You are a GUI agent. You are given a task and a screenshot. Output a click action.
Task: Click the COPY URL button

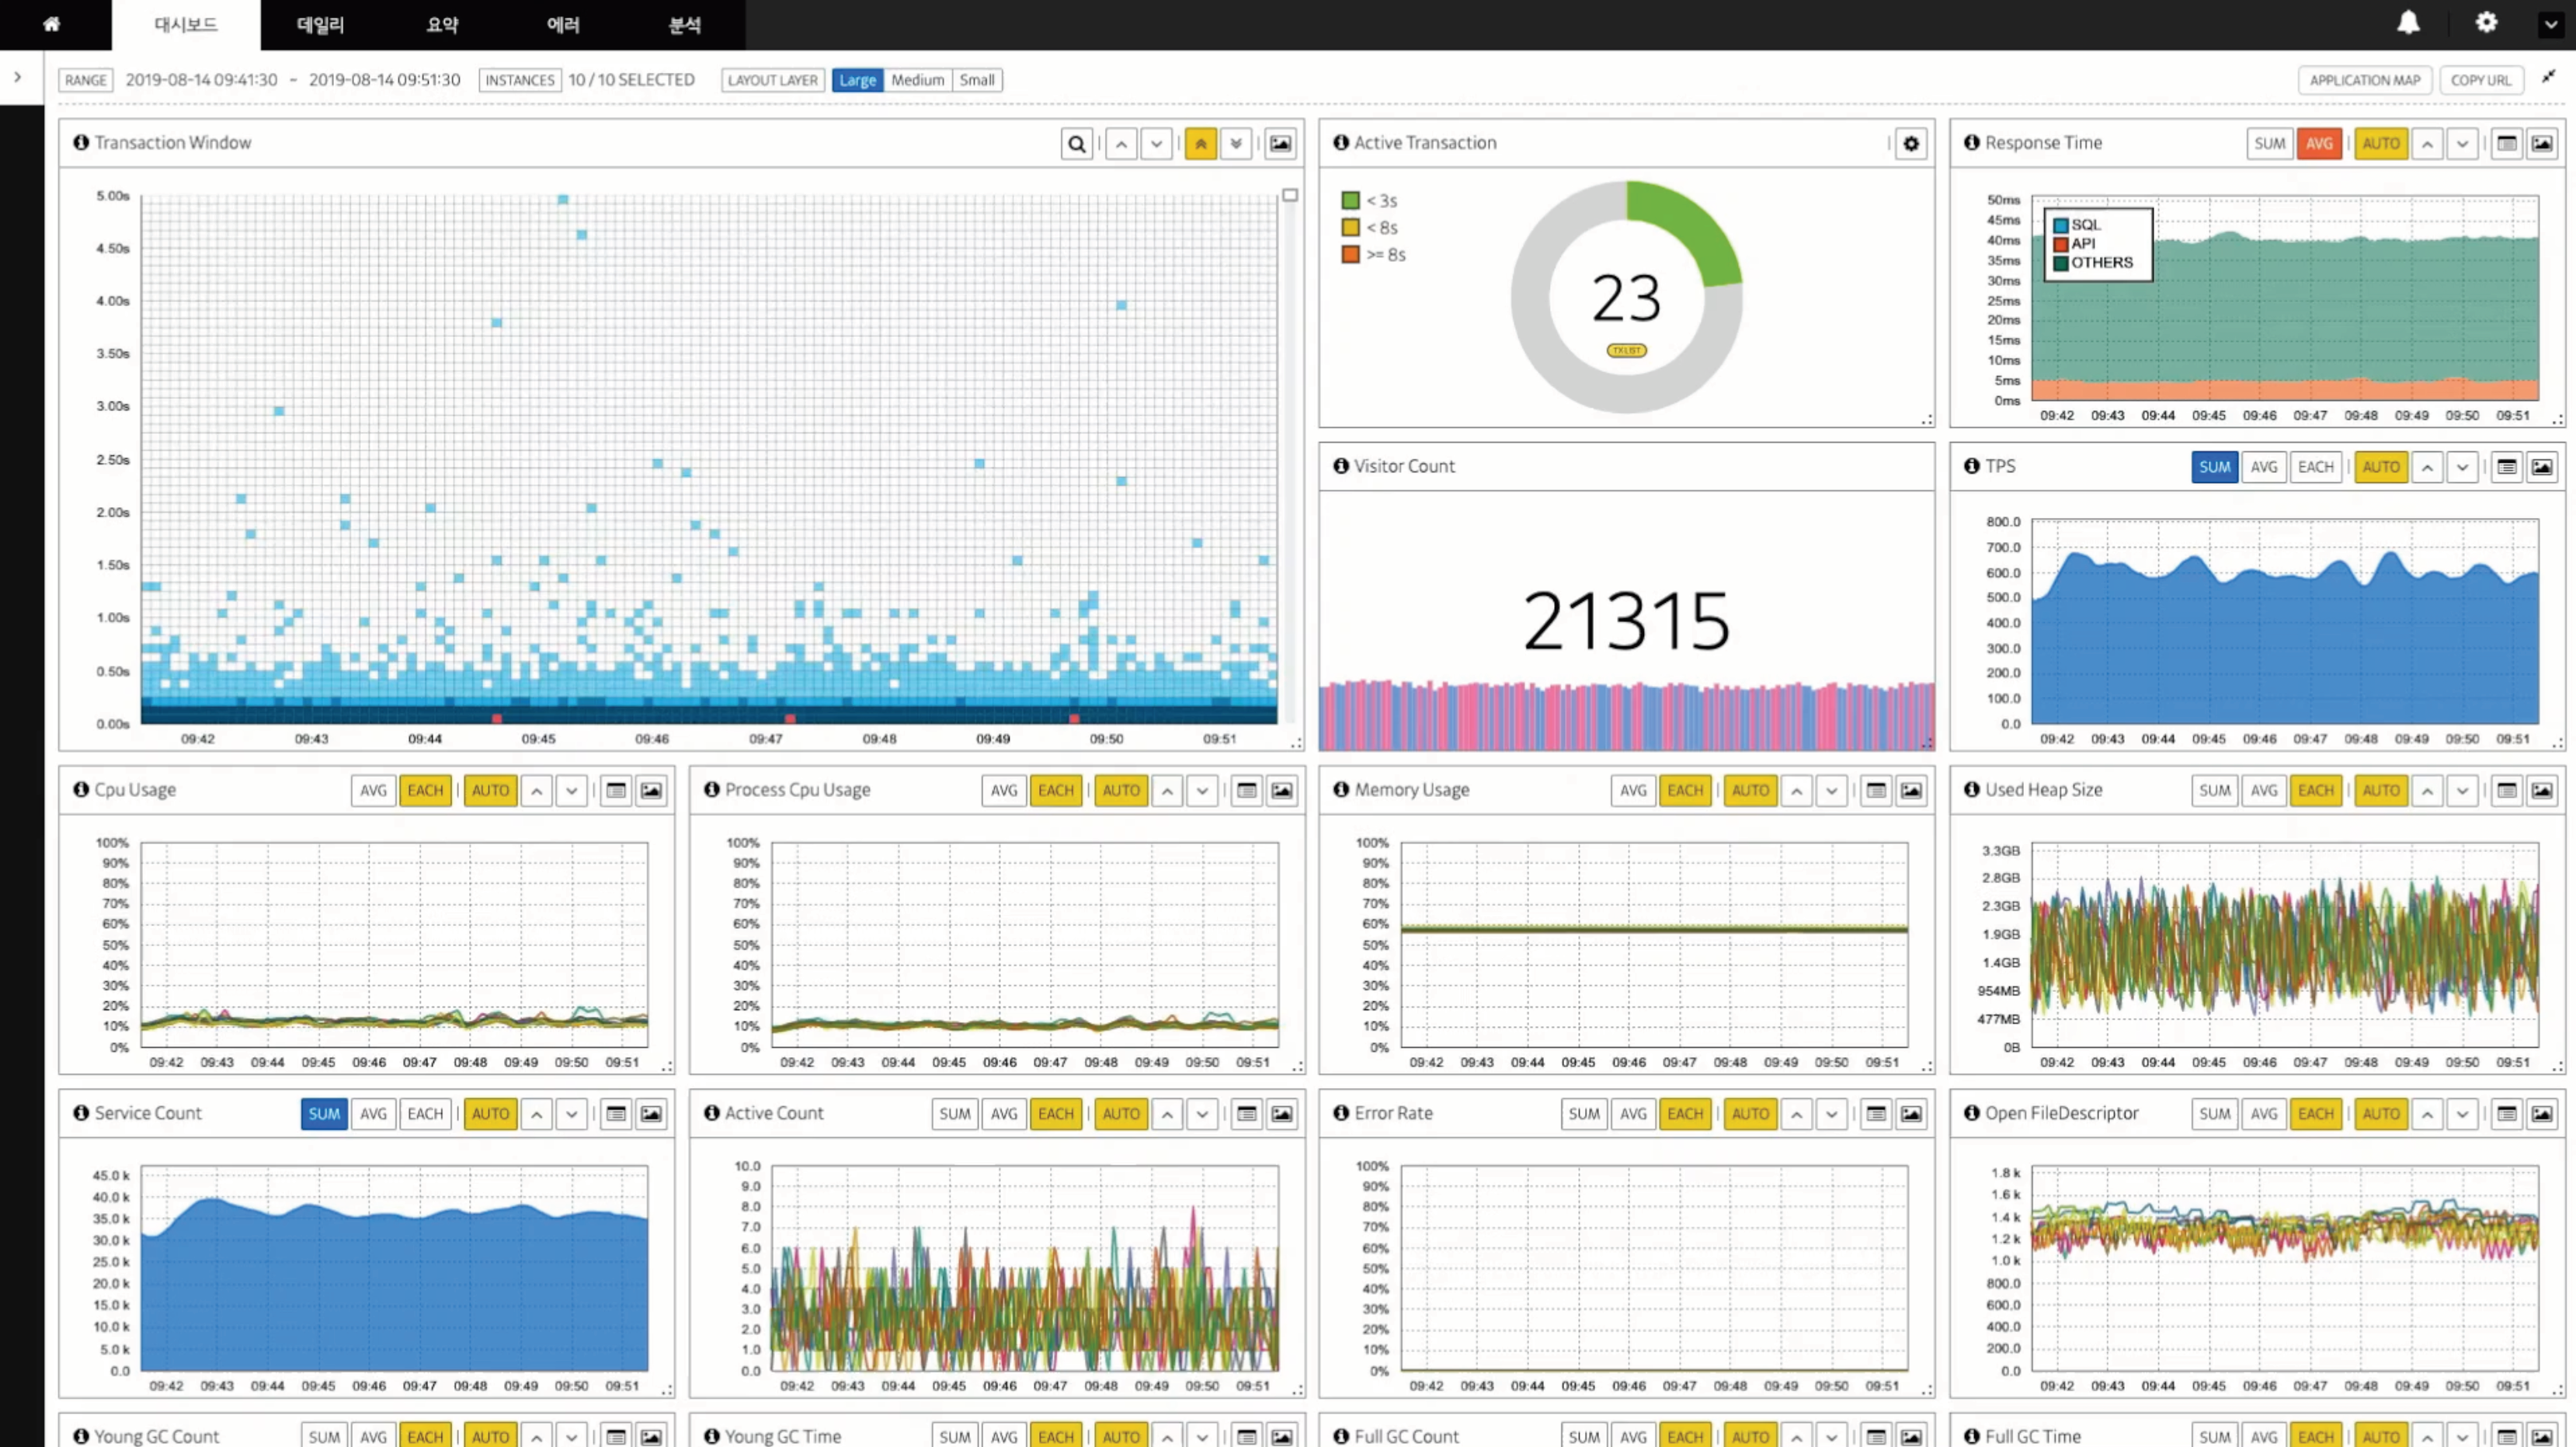[2480, 80]
